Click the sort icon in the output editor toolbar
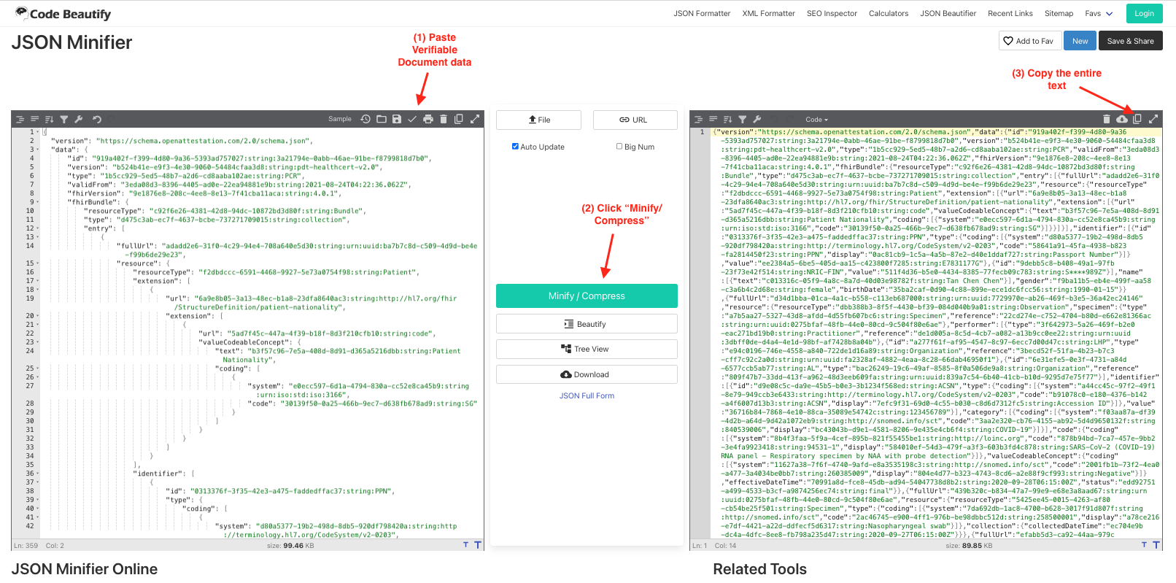The width and height of the screenshot is (1176, 583). pyautogui.click(x=727, y=119)
